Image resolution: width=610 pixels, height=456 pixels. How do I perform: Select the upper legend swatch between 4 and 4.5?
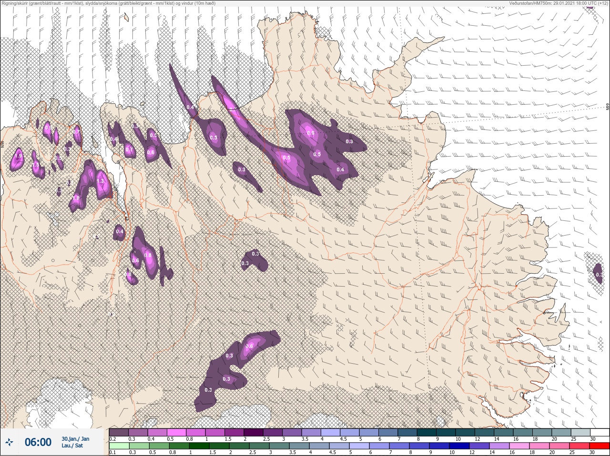tap(331, 432)
